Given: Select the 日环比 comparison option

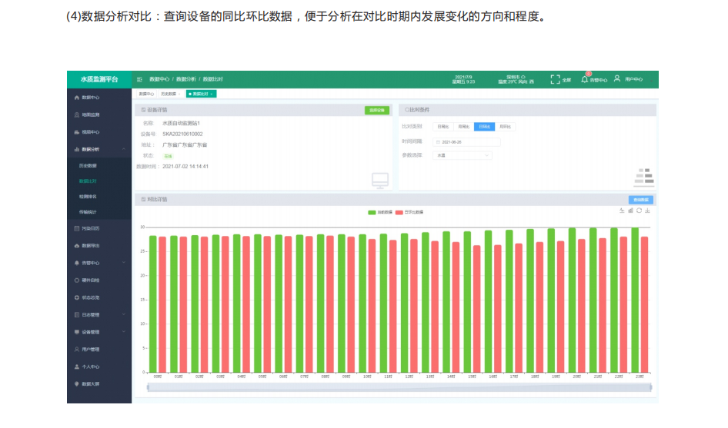Looking at the screenshot, I should 484,127.
